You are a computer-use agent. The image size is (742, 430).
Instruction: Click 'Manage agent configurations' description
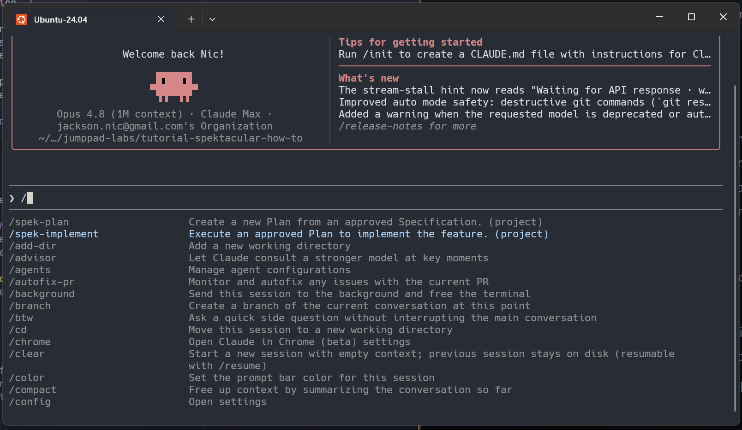(x=269, y=270)
